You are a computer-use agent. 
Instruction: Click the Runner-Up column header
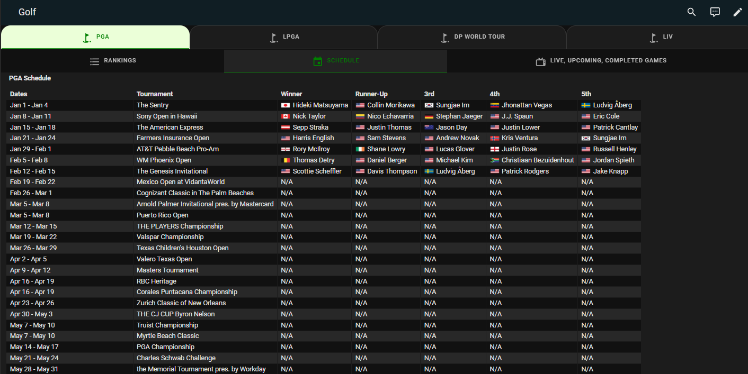371,94
